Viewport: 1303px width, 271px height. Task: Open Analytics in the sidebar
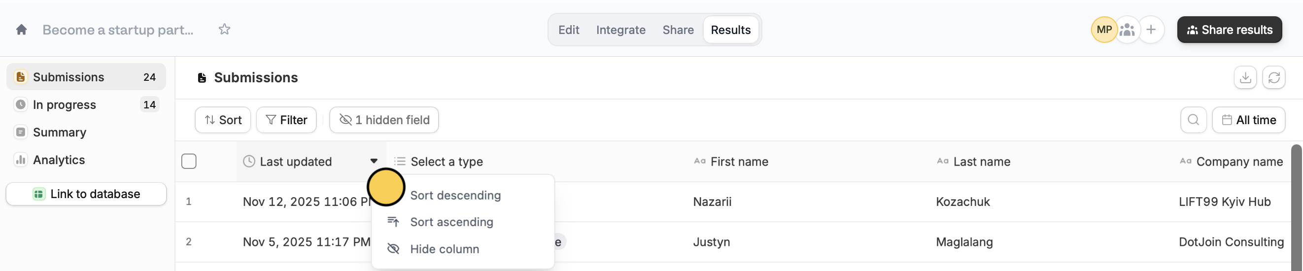59,160
